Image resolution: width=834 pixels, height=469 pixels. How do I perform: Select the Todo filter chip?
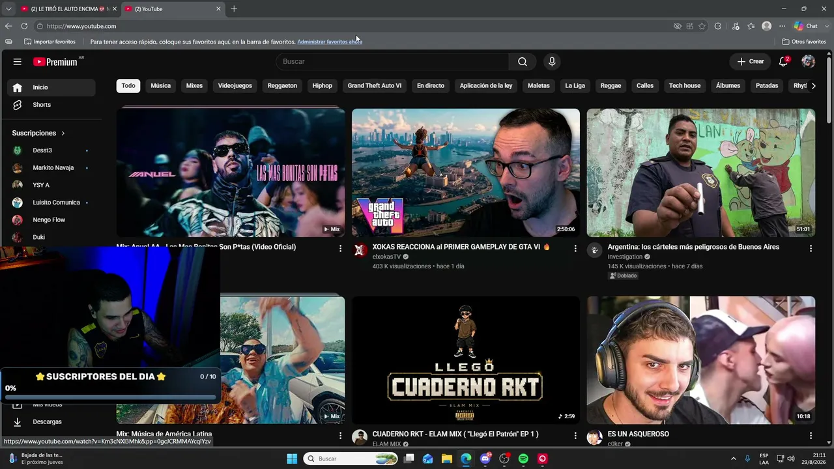click(128, 86)
